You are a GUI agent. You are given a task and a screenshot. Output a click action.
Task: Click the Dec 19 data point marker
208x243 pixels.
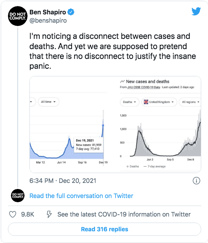(103, 125)
